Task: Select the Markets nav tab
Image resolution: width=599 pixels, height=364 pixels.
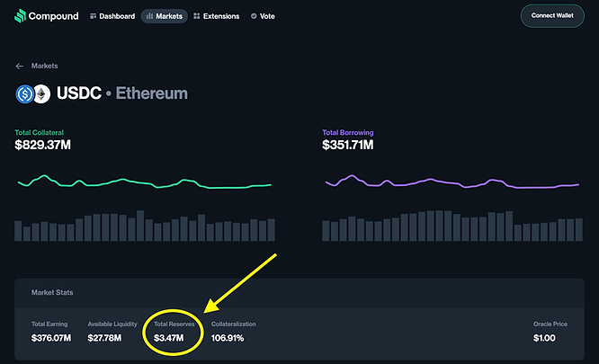Action: tap(165, 16)
